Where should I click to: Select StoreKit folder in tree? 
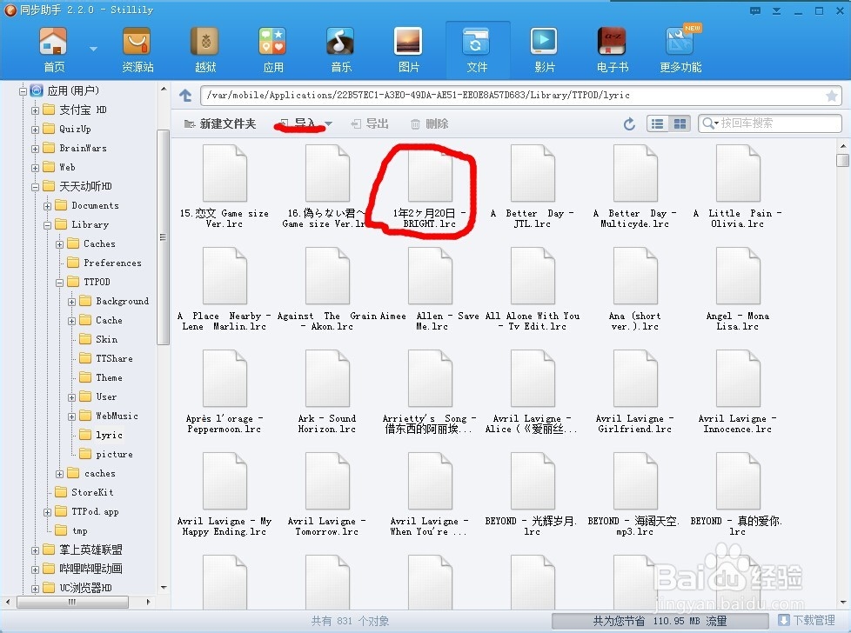pyautogui.click(x=84, y=492)
